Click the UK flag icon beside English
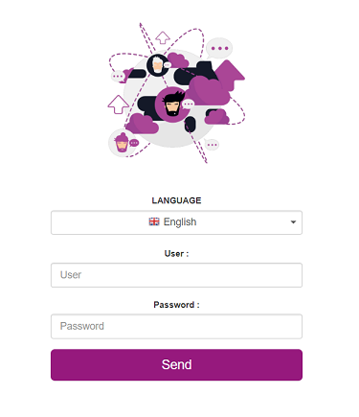The image size is (359, 417). tap(154, 221)
